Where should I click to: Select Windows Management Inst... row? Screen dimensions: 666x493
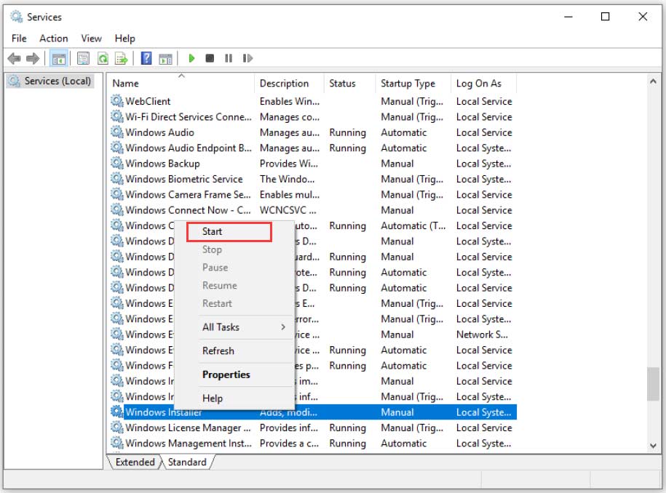(x=313, y=443)
